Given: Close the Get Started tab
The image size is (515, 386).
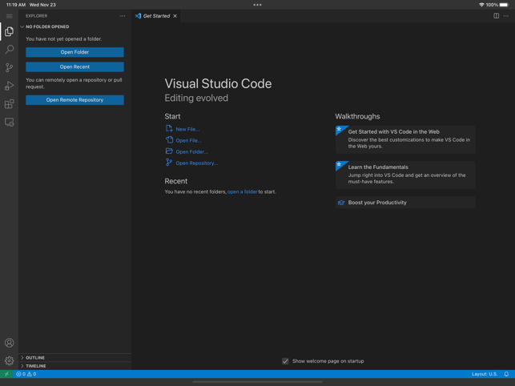Looking at the screenshot, I should [175, 16].
